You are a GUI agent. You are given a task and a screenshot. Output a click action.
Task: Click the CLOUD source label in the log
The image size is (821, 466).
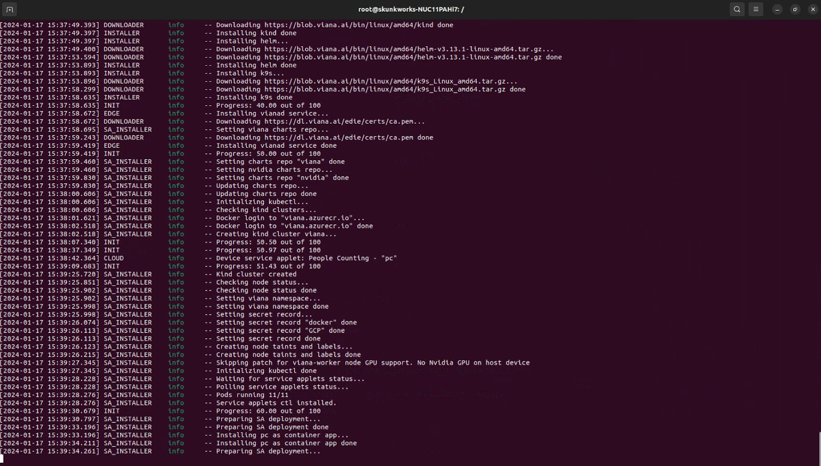point(113,258)
